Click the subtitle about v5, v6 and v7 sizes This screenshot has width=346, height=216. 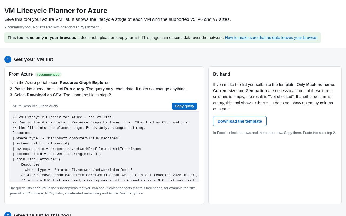coord(118,19)
